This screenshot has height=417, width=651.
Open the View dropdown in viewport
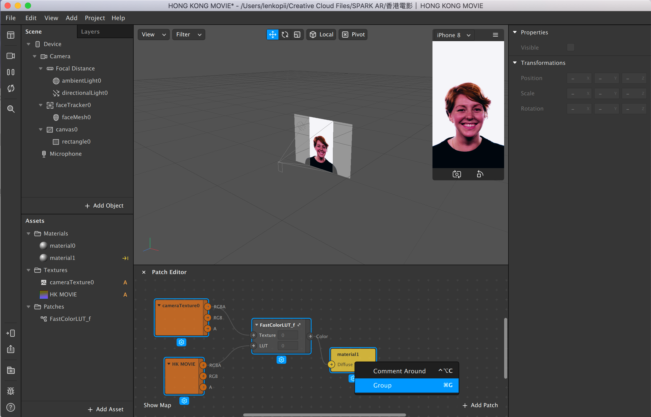pos(154,35)
